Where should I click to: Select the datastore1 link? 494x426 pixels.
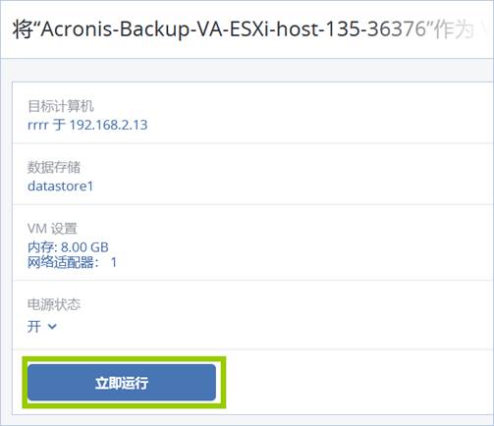61,186
